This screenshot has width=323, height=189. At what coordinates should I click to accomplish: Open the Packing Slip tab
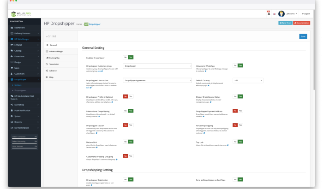(x=61, y=58)
